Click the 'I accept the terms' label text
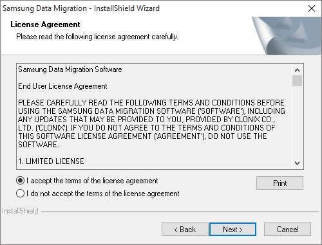 (x=92, y=181)
